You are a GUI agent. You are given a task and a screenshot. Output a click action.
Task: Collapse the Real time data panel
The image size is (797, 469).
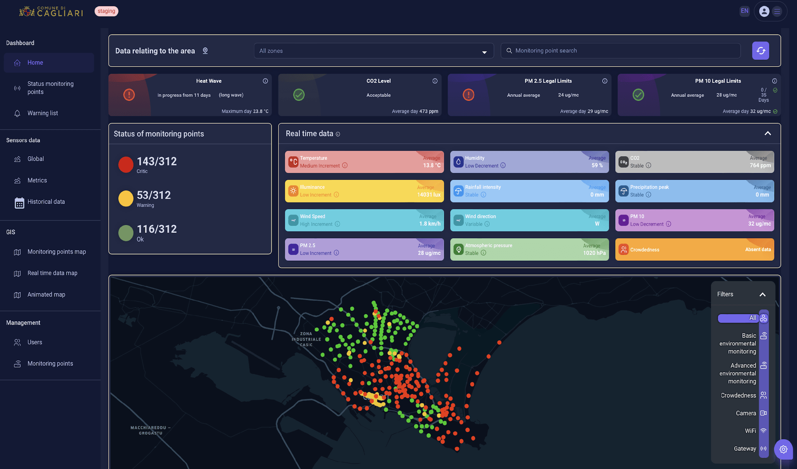click(x=767, y=134)
